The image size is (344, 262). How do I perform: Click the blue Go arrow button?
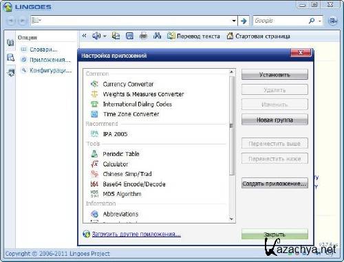click(244, 21)
